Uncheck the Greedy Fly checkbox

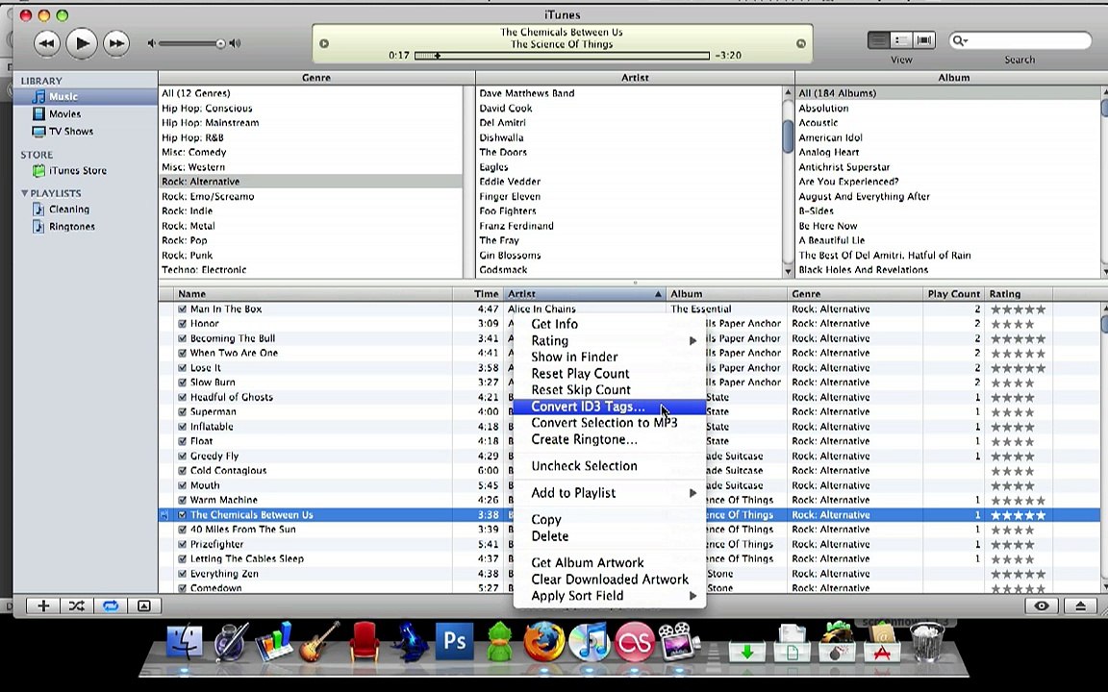click(x=183, y=457)
